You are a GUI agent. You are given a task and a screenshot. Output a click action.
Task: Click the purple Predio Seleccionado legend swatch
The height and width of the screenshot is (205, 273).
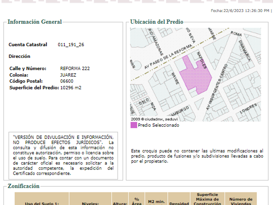tap(134, 125)
